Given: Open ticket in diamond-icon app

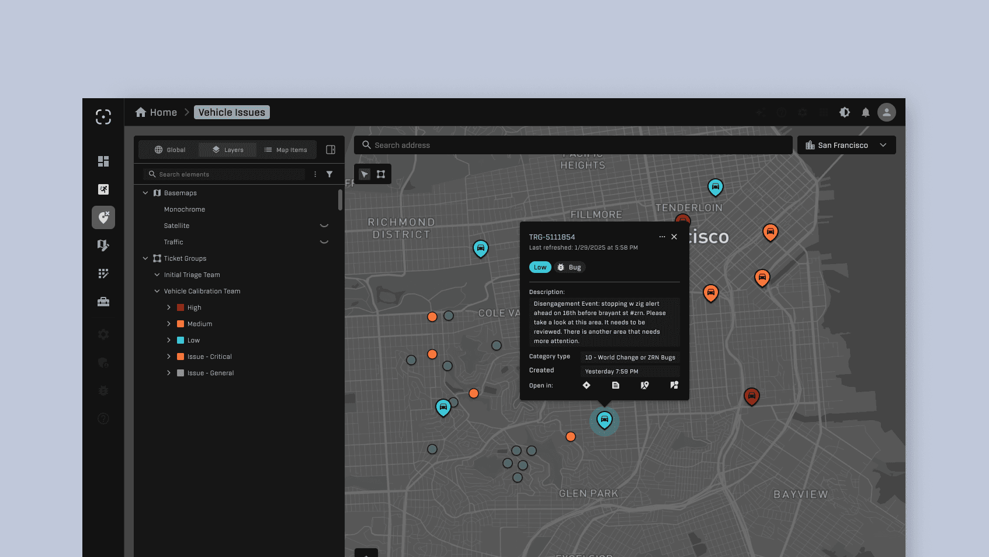Looking at the screenshot, I should [x=587, y=385].
